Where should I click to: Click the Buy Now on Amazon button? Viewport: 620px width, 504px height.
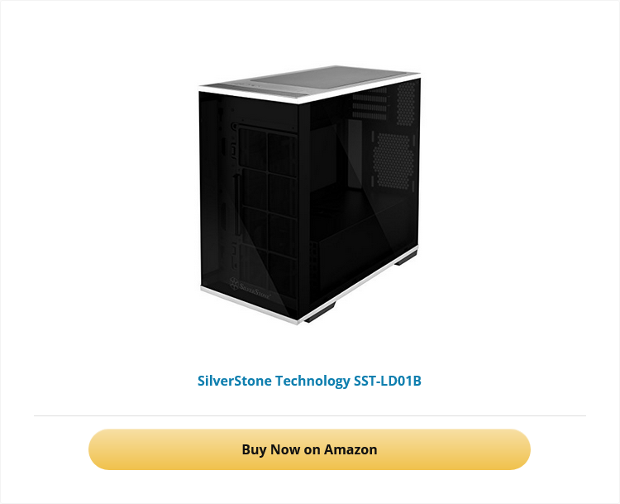click(309, 449)
